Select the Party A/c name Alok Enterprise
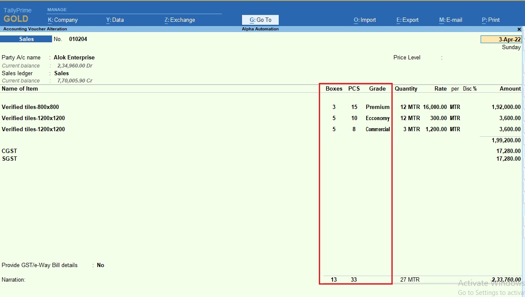 (75, 57)
